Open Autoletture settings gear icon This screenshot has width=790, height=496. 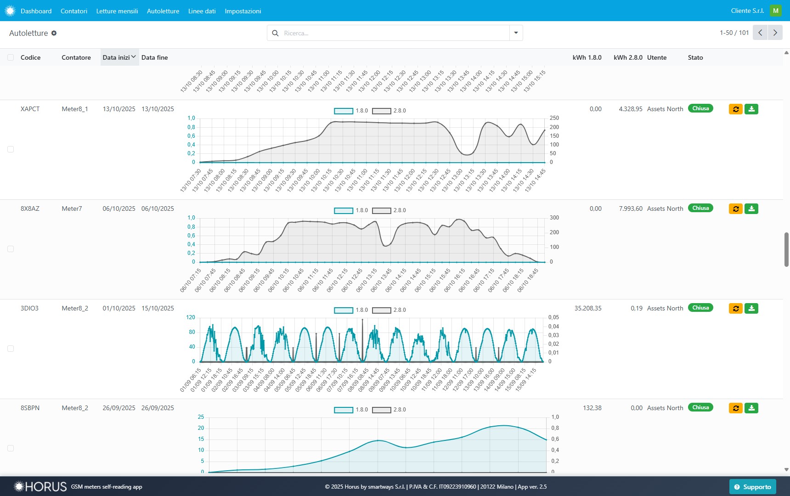click(54, 33)
